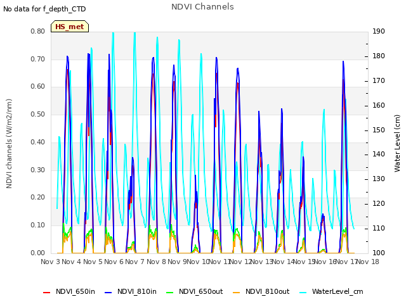The height and width of the screenshot is (304, 406).
Task: Click the blue NDVI_810in legend swatch
Action: (x=108, y=293)
